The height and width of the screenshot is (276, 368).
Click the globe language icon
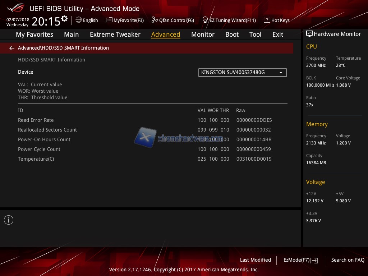tap(79, 20)
